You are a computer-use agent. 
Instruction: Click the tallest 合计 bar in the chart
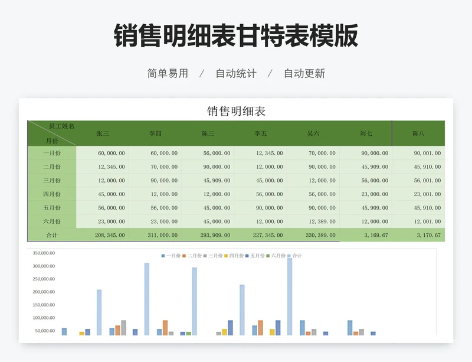pyautogui.click(x=290, y=296)
